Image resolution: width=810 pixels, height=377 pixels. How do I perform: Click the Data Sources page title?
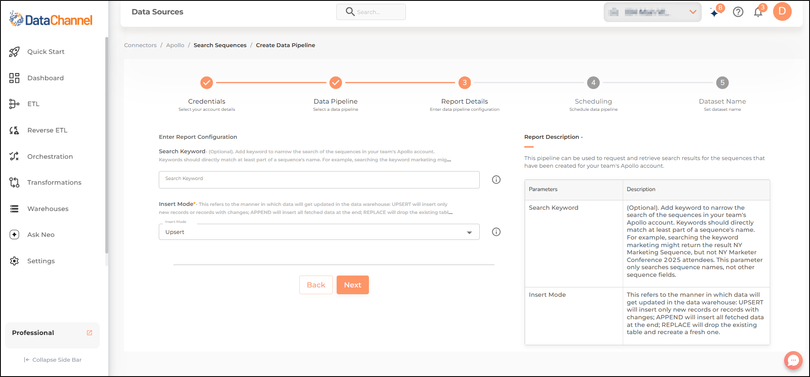click(157, 12)
